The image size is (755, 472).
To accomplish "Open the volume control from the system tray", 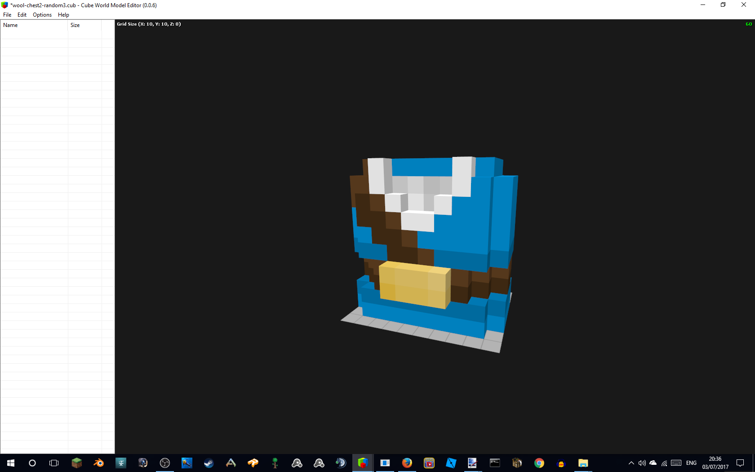I will click(642, 463).
